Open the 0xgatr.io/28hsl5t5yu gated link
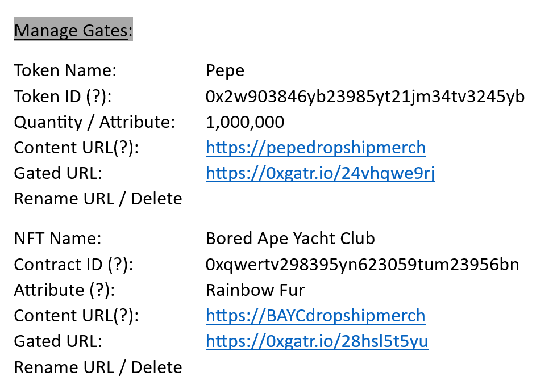Image resolution: width=553 pixels, height=389 pixels. tap(317, 341)
